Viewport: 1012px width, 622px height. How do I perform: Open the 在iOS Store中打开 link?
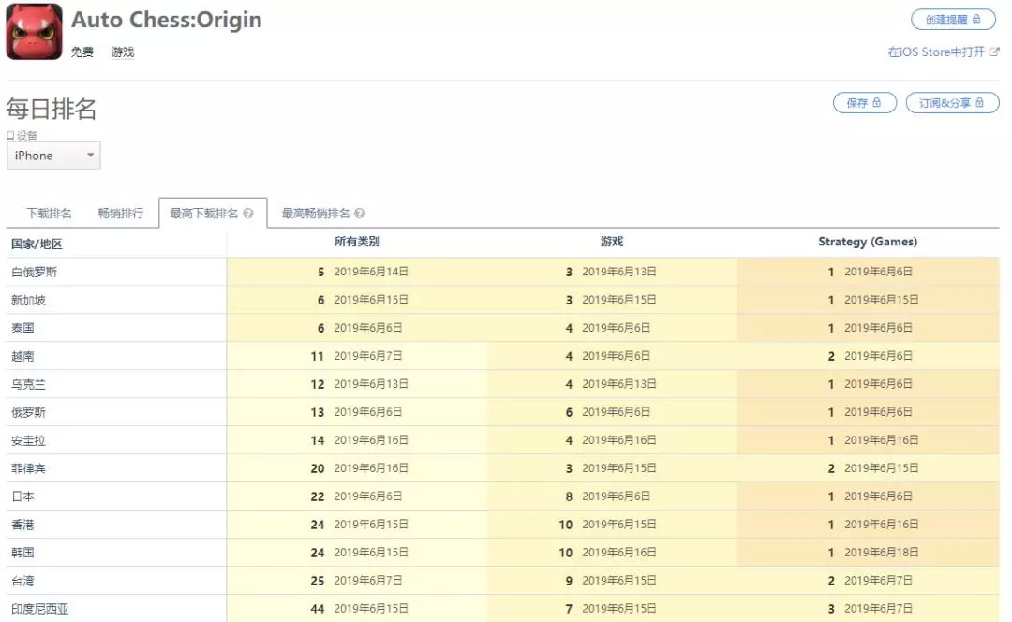[943, 52]
